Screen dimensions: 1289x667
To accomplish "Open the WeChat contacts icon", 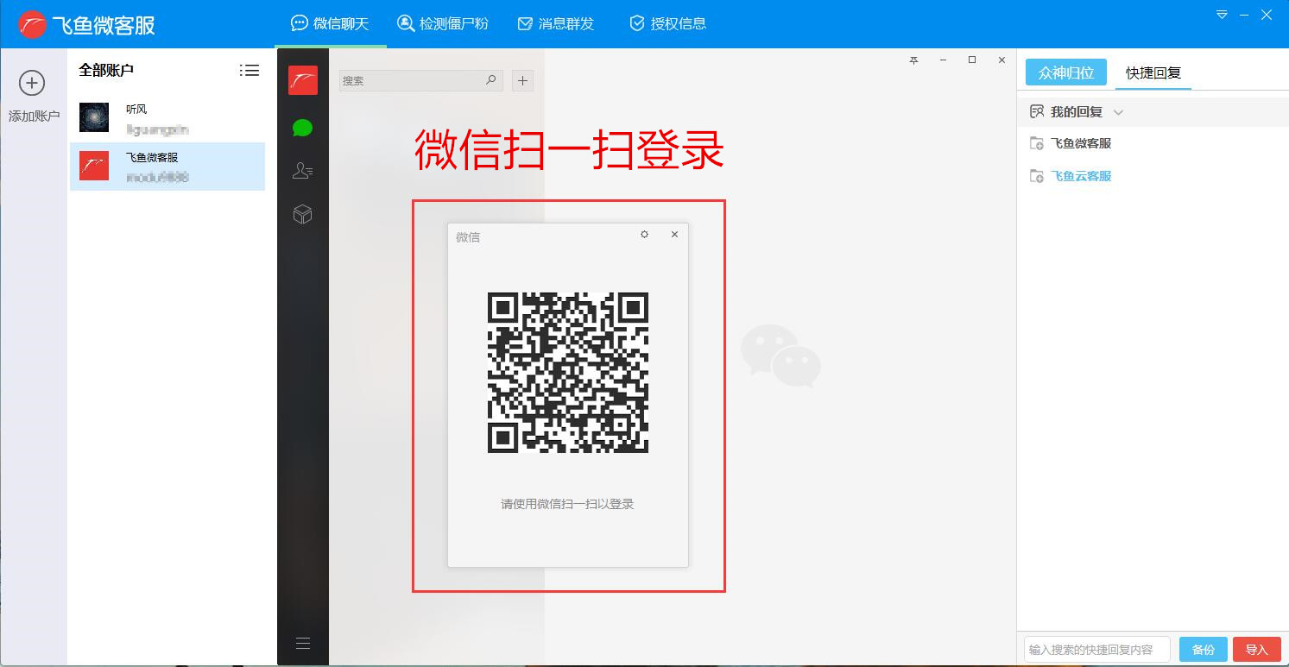I will [302, 171].
